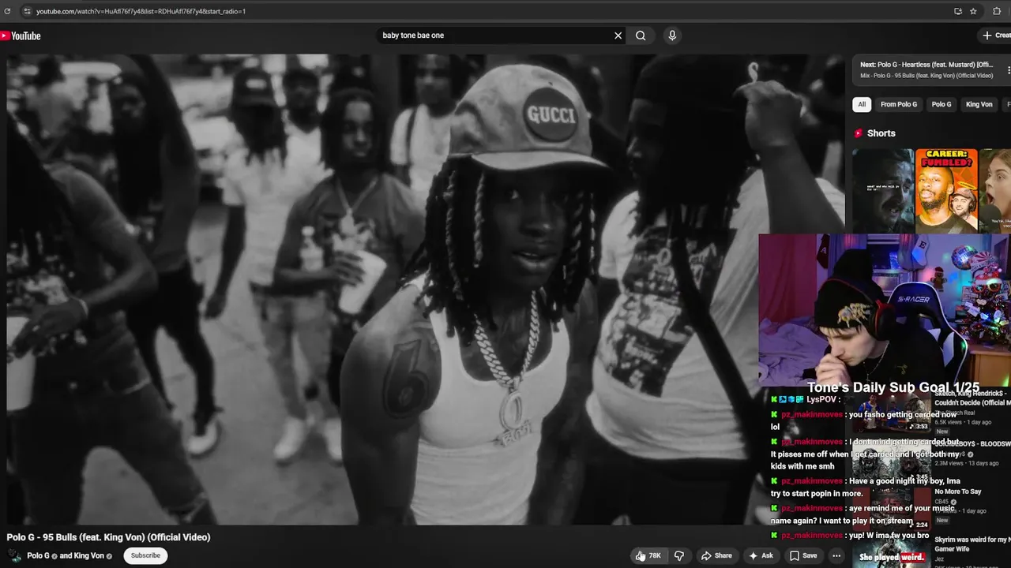Open the "Next: Polo G - Heartless" mix panel
The width and height of the screenshot is (1011, 568).
[x=926, y=69]
